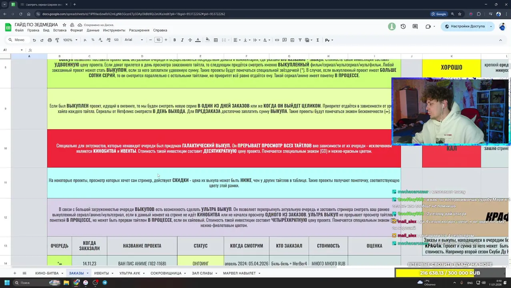The image size is (511, 288).
Task: Activate the paint format roller tool
Action: coord(57,40)
